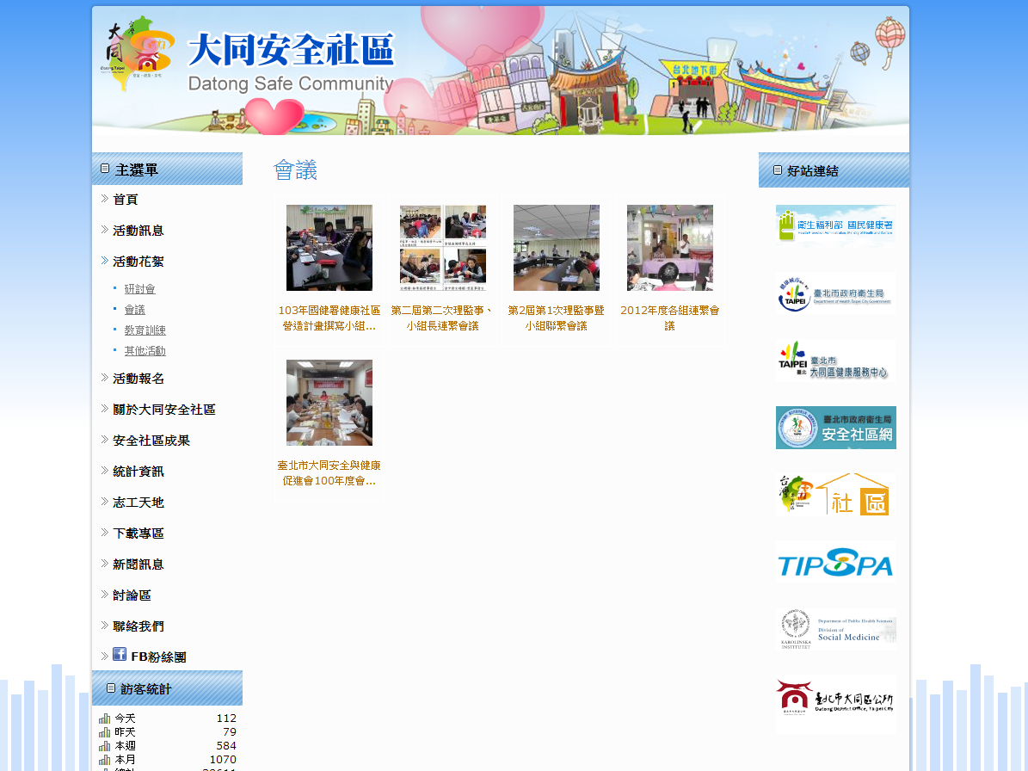Open the 安全社區網 banner link
Screen dimensions: 1028x771
pyautogui.click(x=835, y=428)
